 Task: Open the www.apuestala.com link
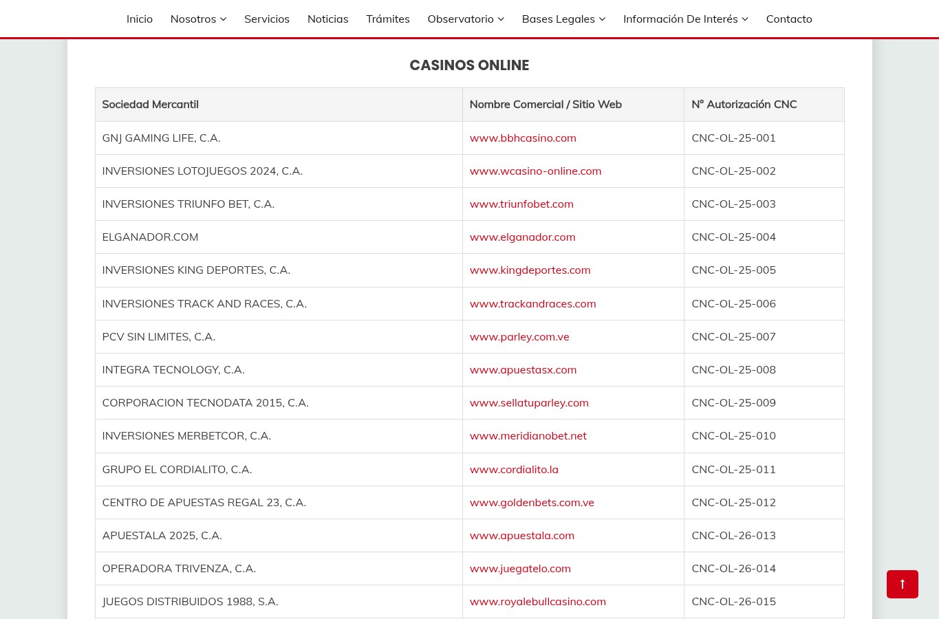pyautogui.click(x=521, y=535)
